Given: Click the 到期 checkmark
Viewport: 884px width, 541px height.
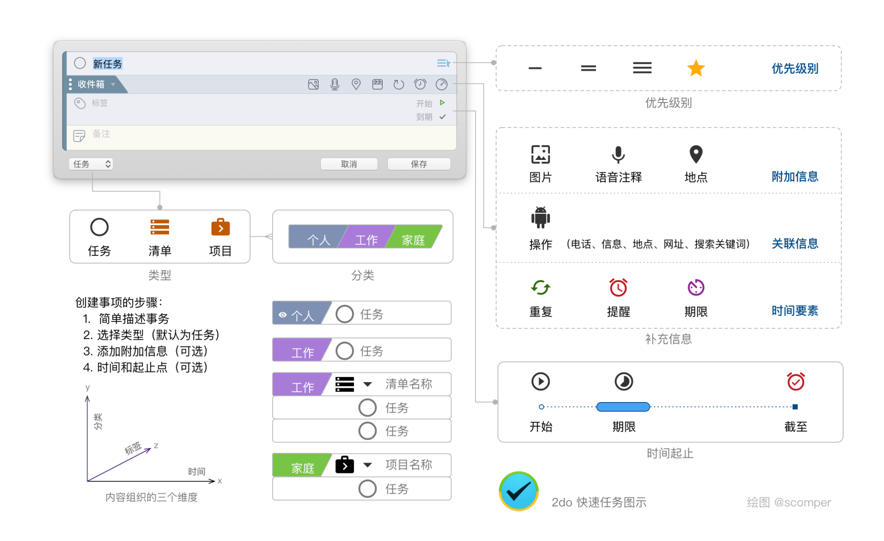Looking at the screenshot, I should 442,117.
